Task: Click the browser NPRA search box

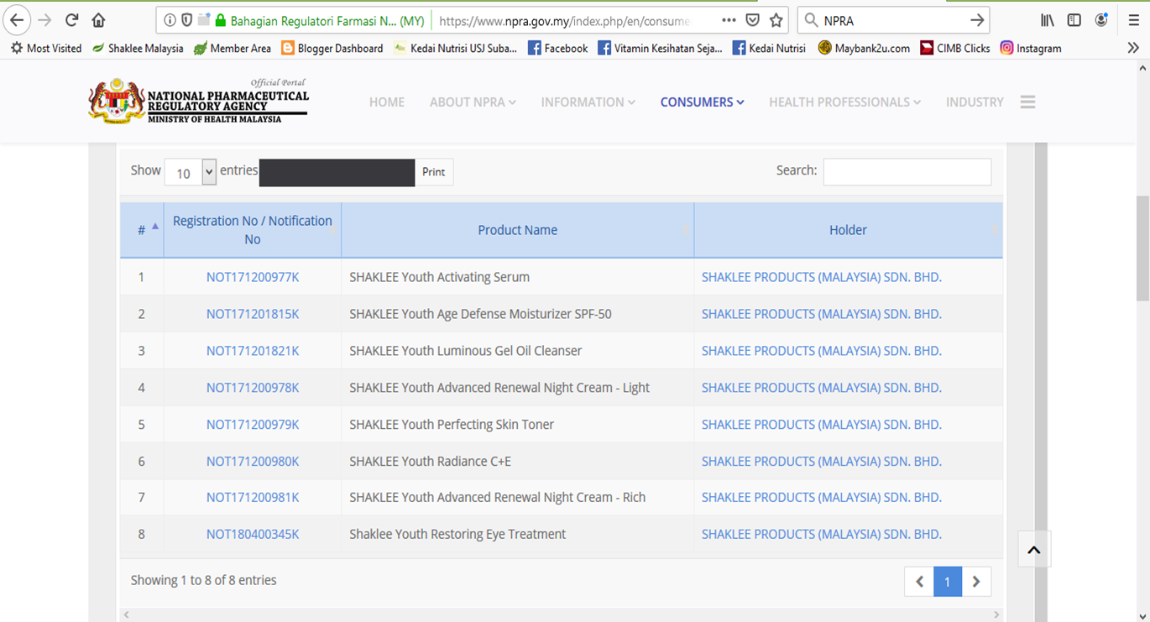Action: coord(893,20)
